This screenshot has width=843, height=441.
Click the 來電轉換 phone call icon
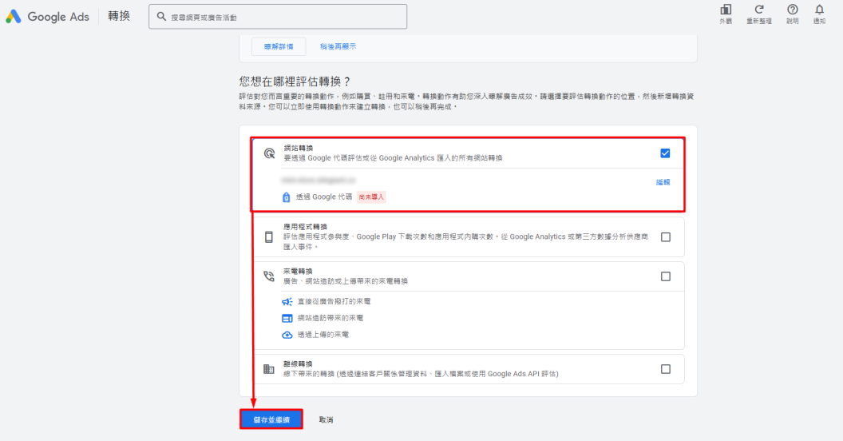(x=269, y=276)
